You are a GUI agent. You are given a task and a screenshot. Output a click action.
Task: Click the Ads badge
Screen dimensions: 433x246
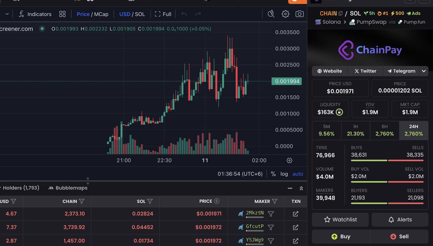click(414, 13)
